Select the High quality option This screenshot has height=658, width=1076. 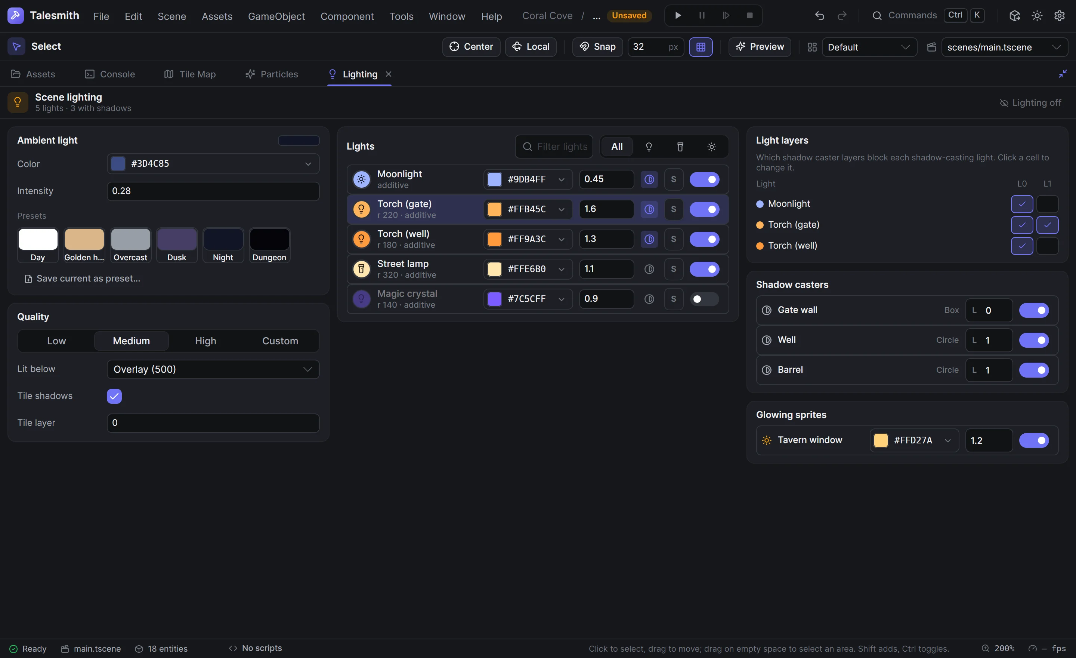[x=206, y=341]
